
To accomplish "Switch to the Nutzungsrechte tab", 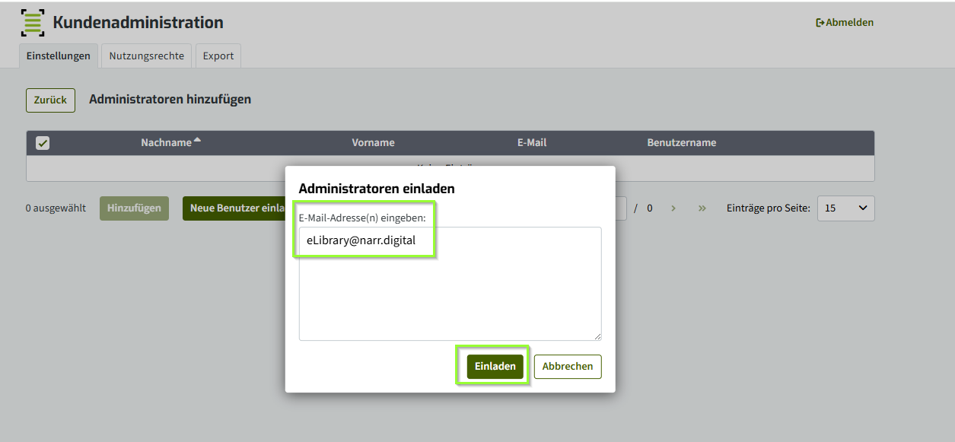I will click(147, 56).
